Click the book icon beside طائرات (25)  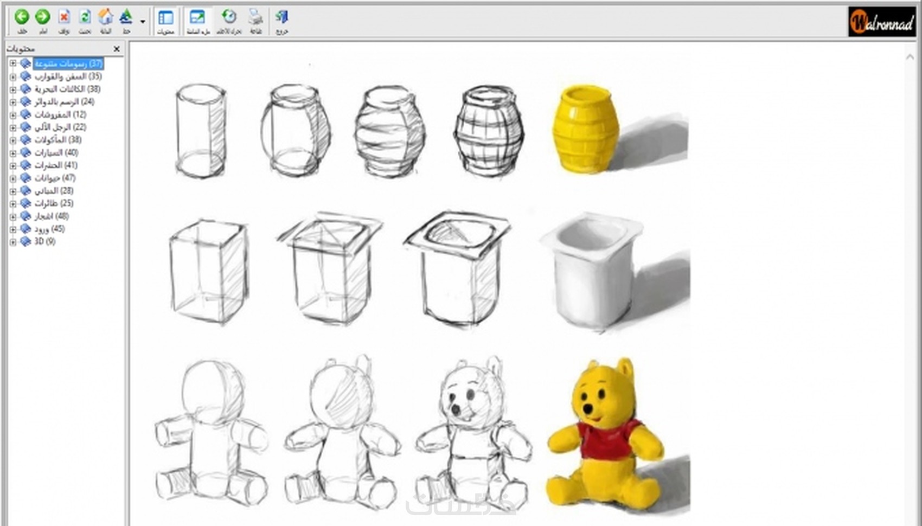click(x=25, y=203)
